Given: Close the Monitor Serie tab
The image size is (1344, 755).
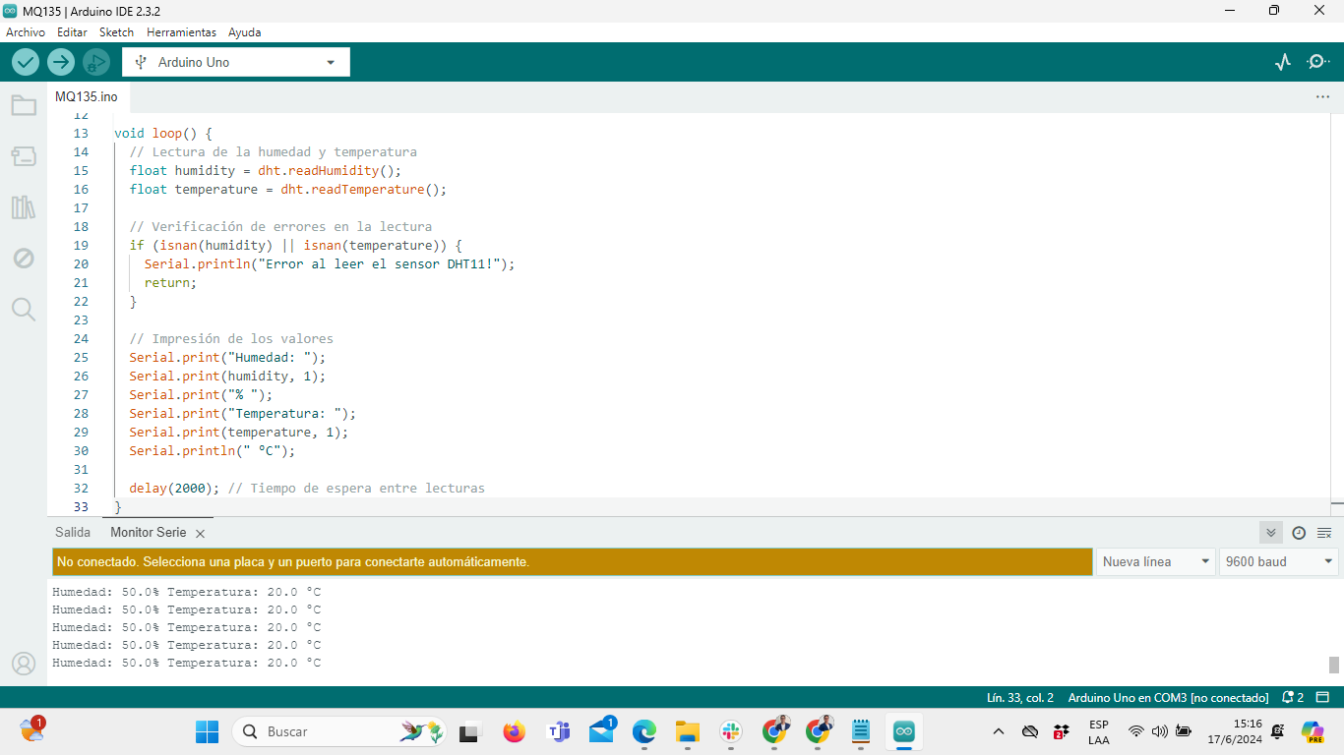Looking at the screenshot, I should 200,533.
